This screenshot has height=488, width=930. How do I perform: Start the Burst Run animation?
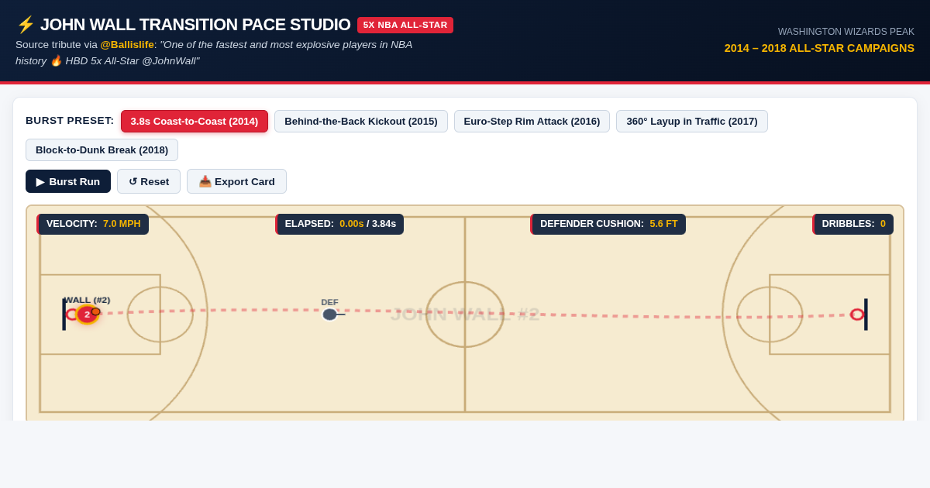(68, 181)
